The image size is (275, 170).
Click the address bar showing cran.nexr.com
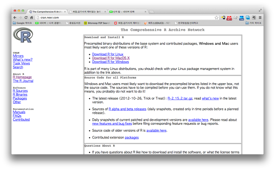click(x=125, y=17)
